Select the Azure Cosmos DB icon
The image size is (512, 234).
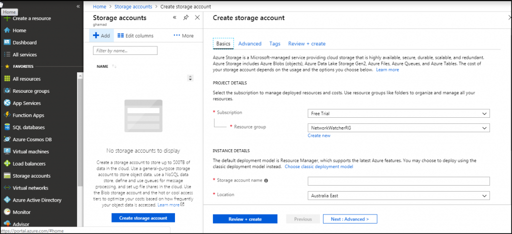tap(7, 139)
